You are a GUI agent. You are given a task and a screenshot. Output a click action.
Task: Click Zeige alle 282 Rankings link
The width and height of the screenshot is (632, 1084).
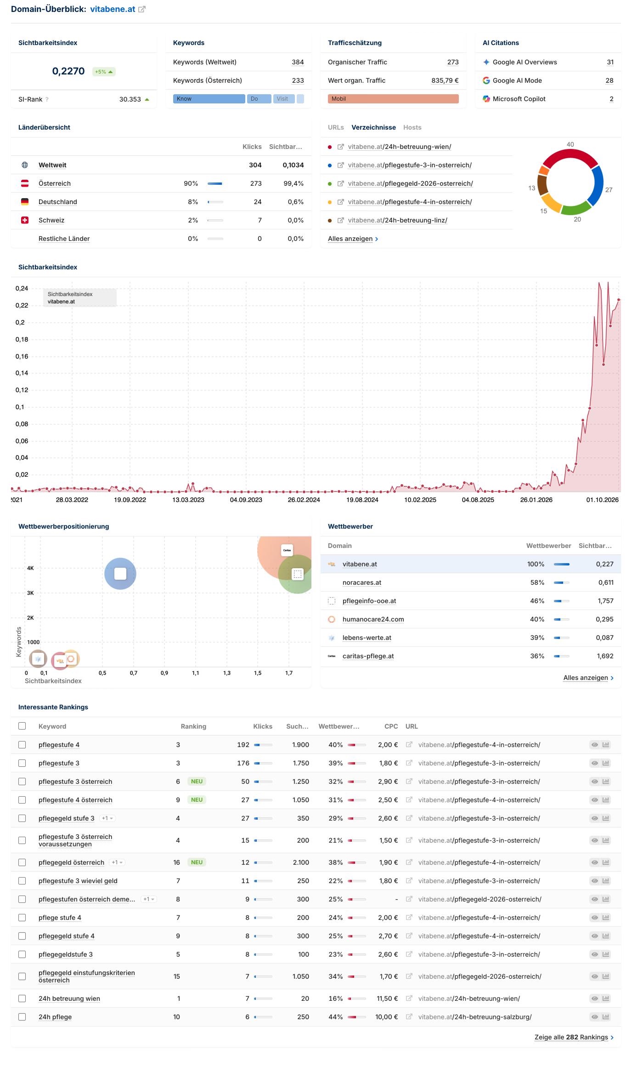pyautogui.click(x=574, y=1037)
